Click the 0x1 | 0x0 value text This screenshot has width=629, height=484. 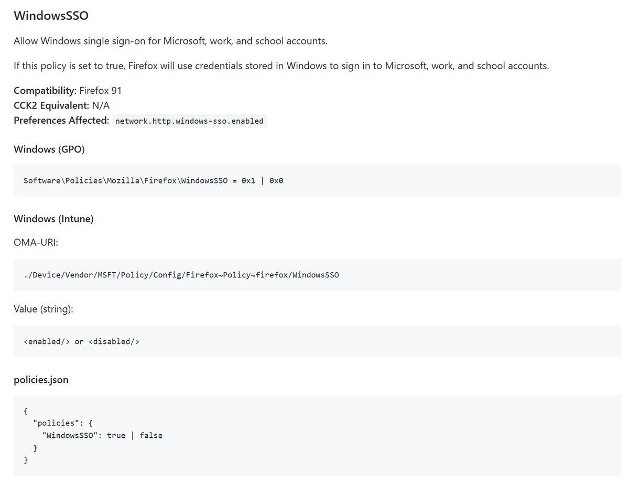tap(262, 180)
